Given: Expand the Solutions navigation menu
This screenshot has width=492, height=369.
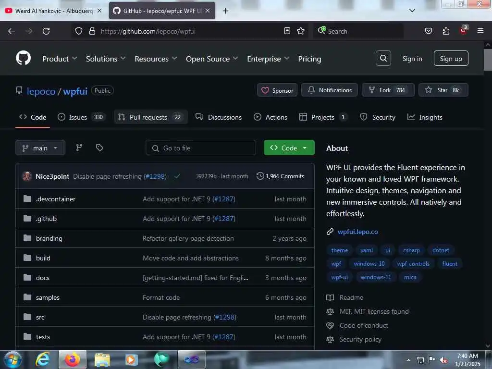Looking at the screenshot, I should click(106, 59).
